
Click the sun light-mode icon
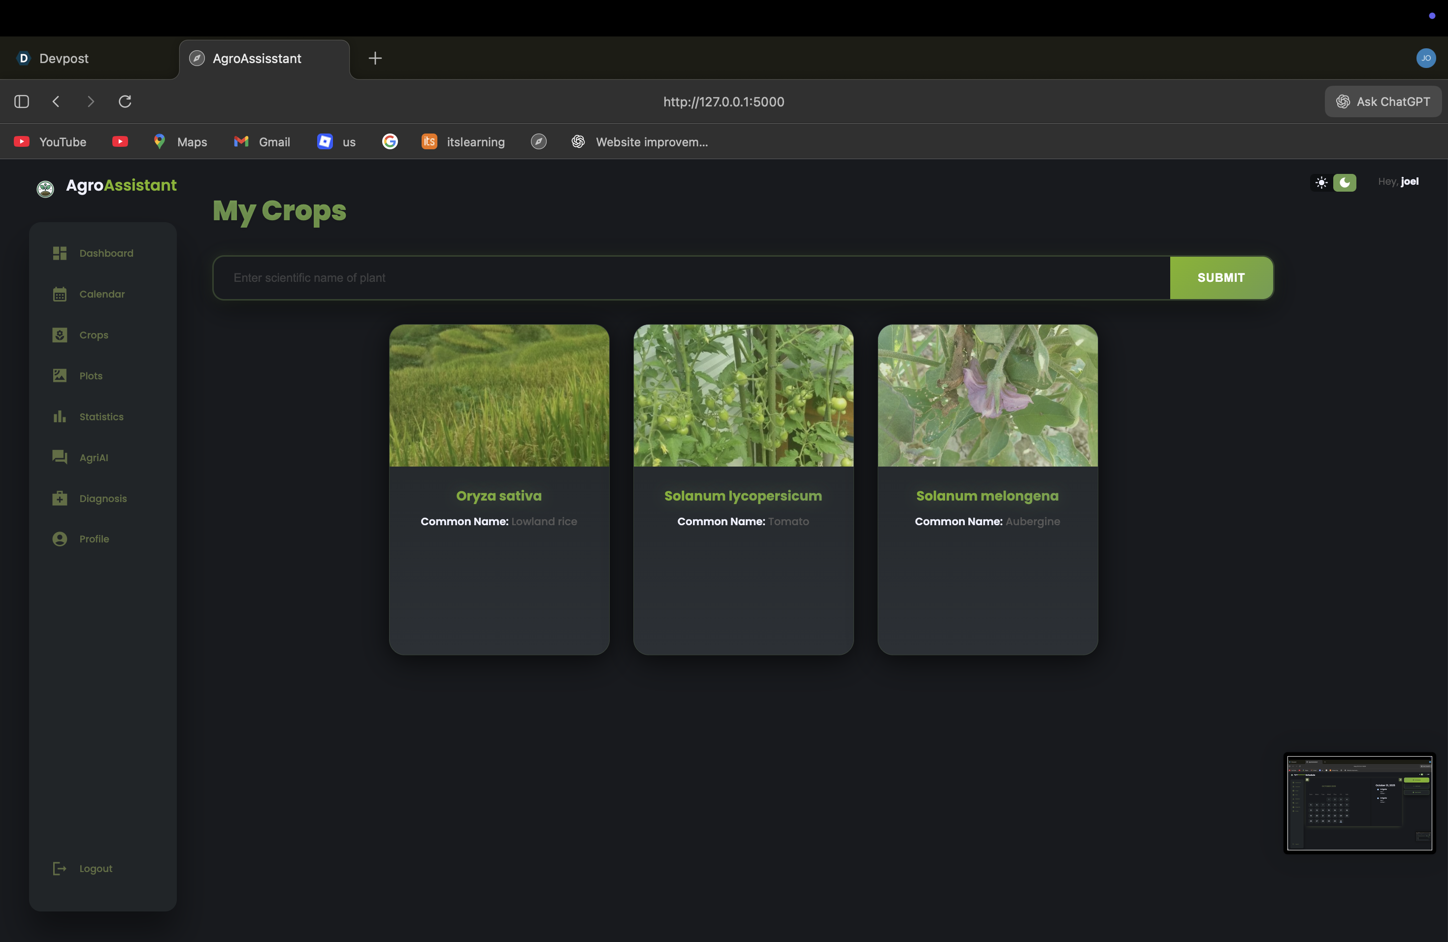1321,183
